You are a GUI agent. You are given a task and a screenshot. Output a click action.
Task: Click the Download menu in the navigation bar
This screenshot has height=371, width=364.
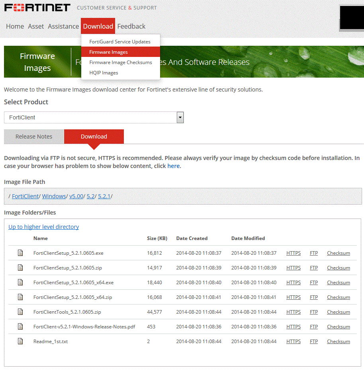click(98, 26)
